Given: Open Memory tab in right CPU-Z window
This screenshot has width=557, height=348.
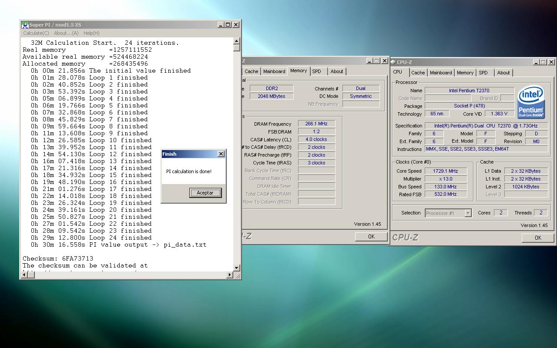Looking at the screenshot, I should pos(465,73).
